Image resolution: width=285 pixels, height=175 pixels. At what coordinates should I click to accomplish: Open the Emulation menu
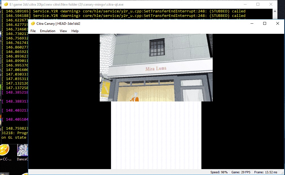tap(48, 31)
